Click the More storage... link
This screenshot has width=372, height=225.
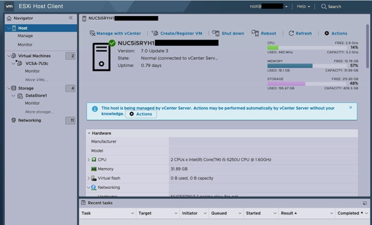click(40, 112)
